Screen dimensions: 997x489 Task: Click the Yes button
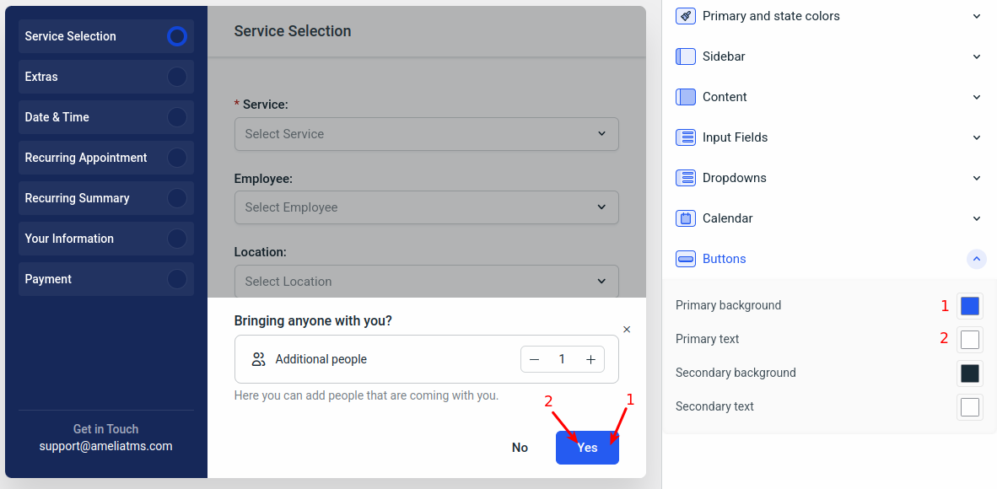tap(587, 447)
